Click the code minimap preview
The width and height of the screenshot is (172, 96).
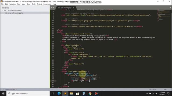(x=163, y=15)
